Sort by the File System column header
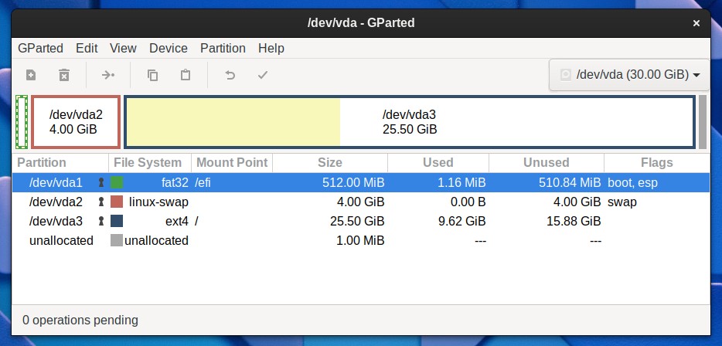 [150, 163]
